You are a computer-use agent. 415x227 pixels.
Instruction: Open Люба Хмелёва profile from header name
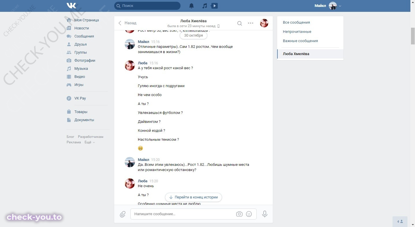193,21
